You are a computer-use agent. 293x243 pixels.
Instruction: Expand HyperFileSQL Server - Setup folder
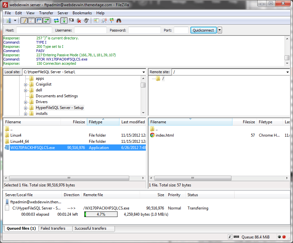(x=25, y=108)
